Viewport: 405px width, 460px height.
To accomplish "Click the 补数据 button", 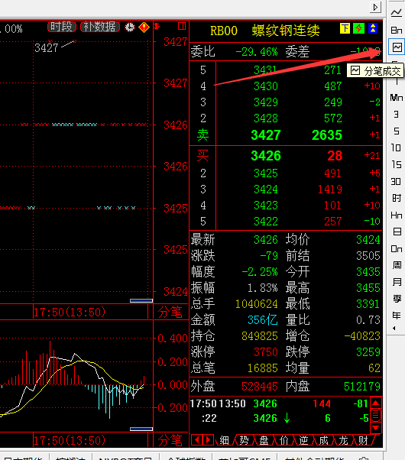I will (100, 27).
